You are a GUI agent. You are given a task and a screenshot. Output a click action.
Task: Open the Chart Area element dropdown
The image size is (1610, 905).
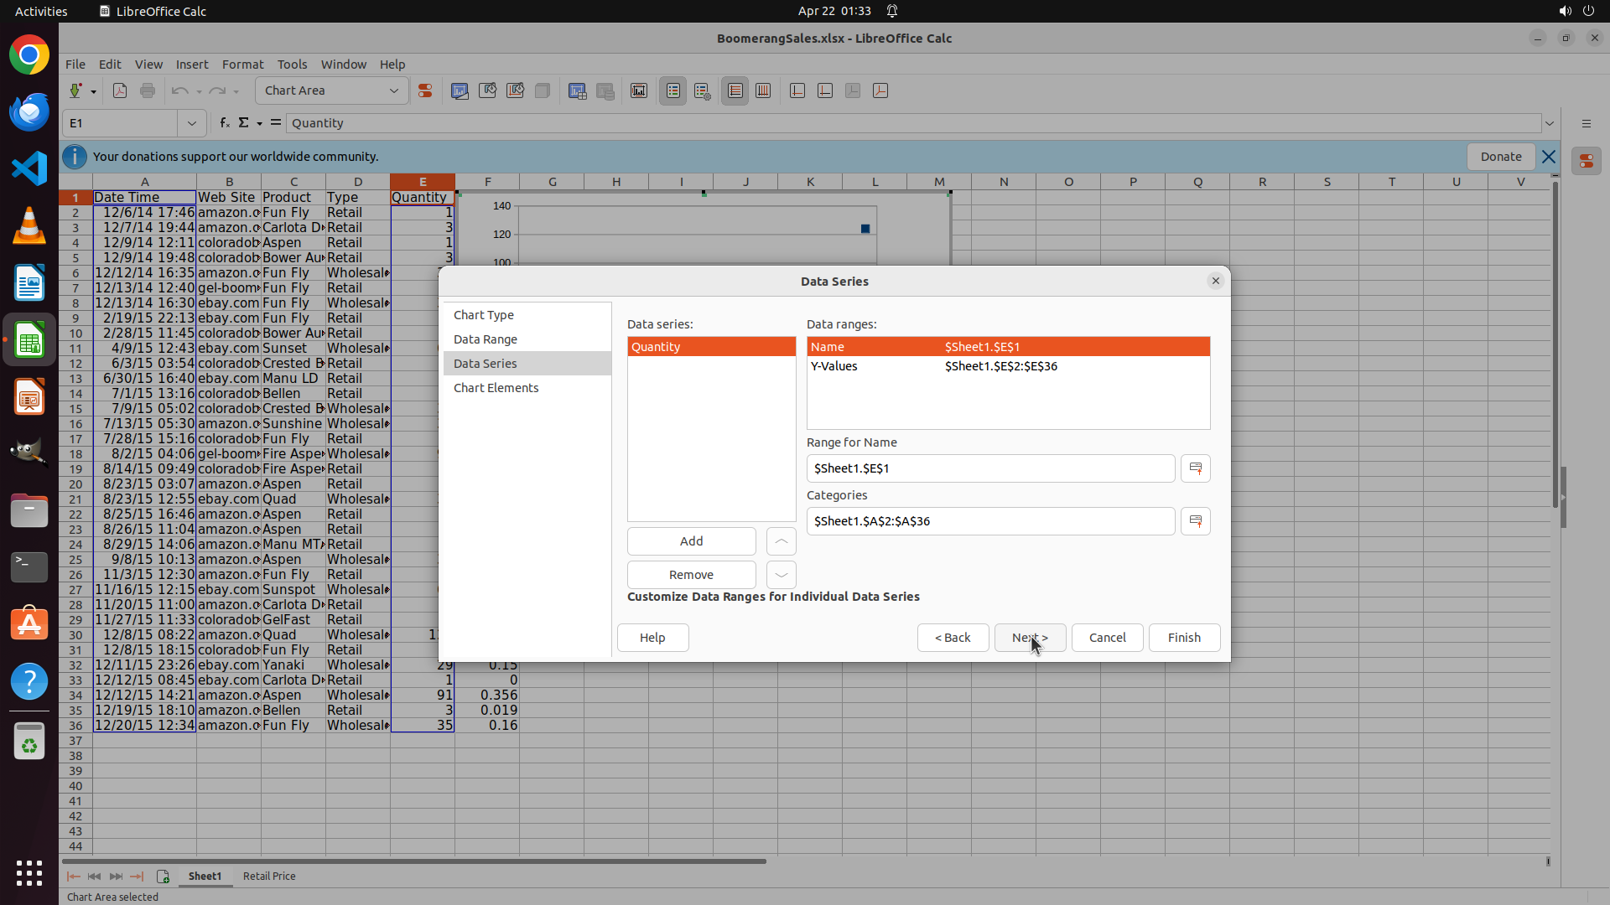[393, 90]
